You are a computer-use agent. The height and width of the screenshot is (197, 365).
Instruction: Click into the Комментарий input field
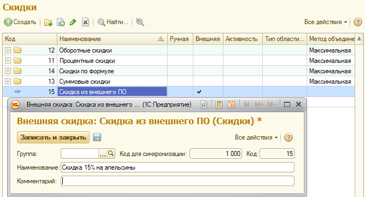tap(178, 181)
